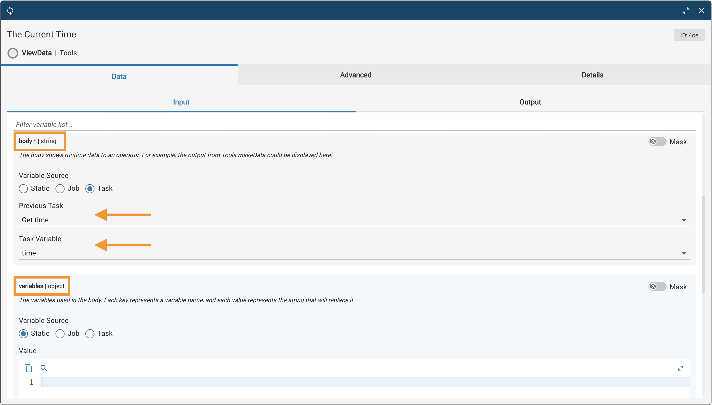
Task: Click the search icon in the Value editor
Action: 44,368
